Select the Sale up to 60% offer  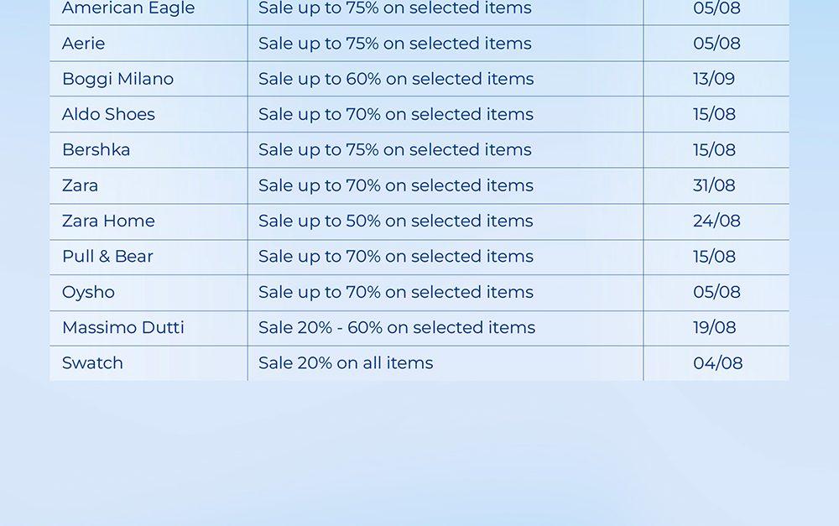point(396,79)
